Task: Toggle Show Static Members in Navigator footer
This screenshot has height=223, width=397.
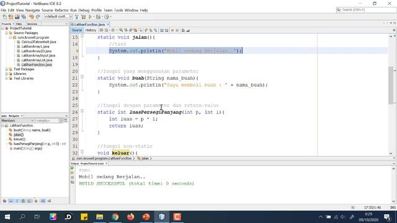Action: pos(17,201)
